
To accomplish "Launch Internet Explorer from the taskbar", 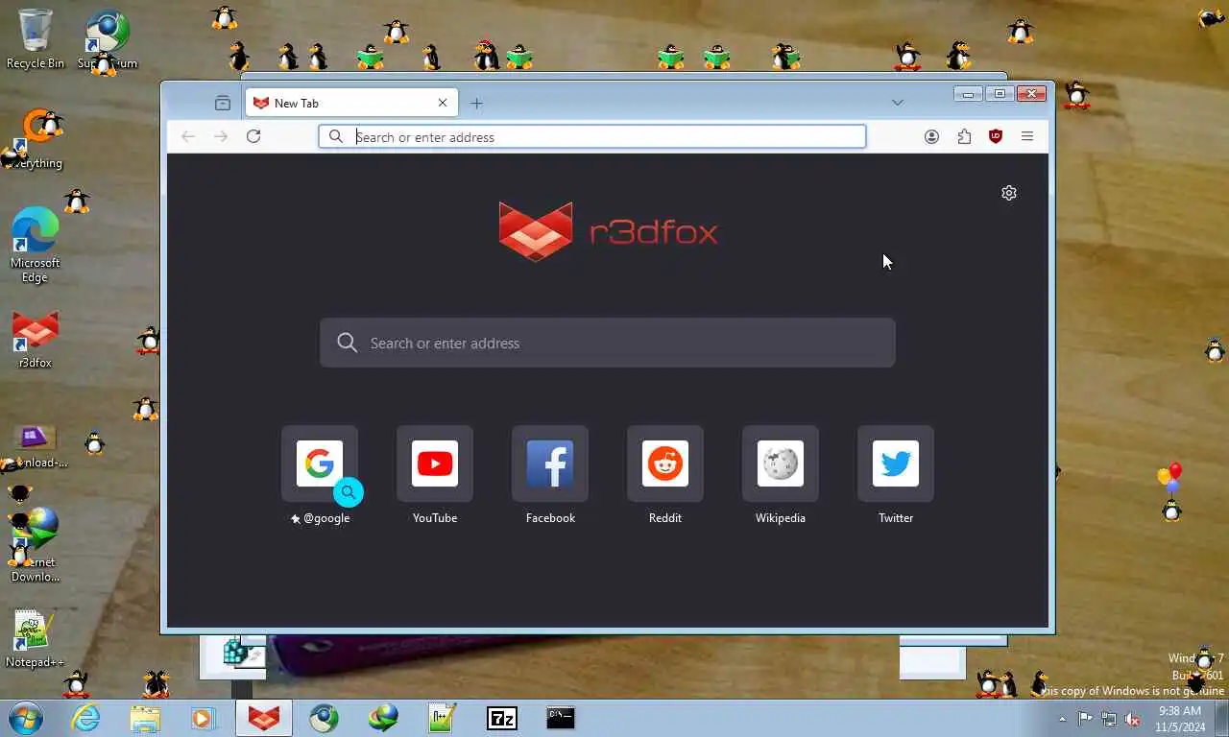I will click(86, 718).
